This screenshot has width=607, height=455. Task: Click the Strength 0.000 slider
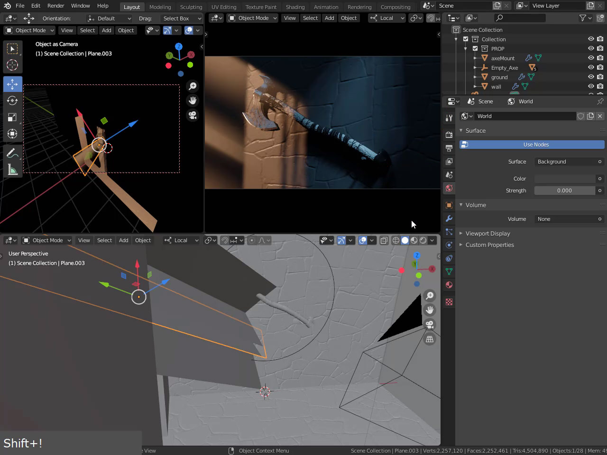pyautogui.click(x=564, y=191)
